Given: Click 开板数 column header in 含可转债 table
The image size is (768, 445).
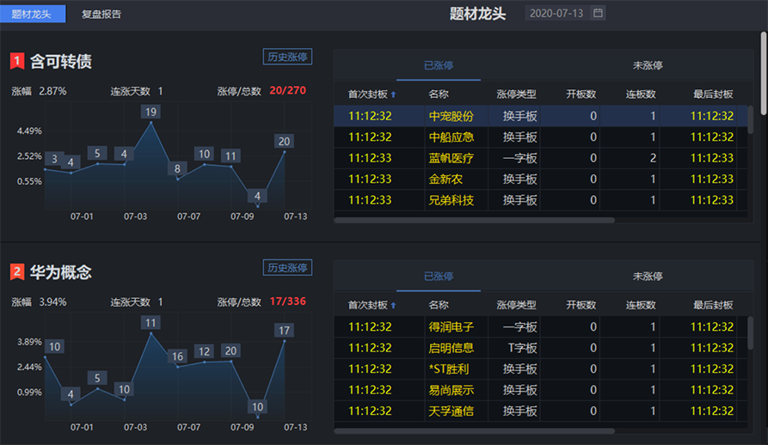Looking at the screenshot, I should [x=581, y=94].
